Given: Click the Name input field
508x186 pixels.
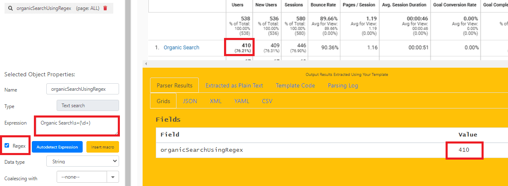Looking at the screenshot, I should coord(83,89).
